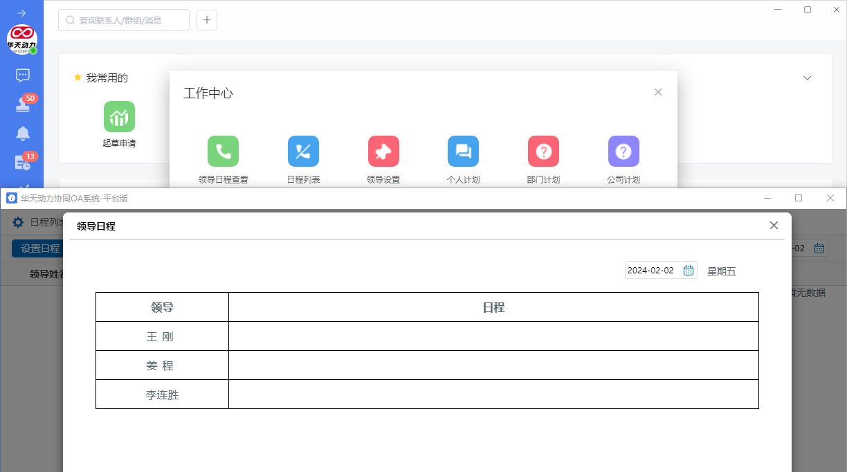Open the 领导设置 pin icon
847x472 pixels.
383,152
